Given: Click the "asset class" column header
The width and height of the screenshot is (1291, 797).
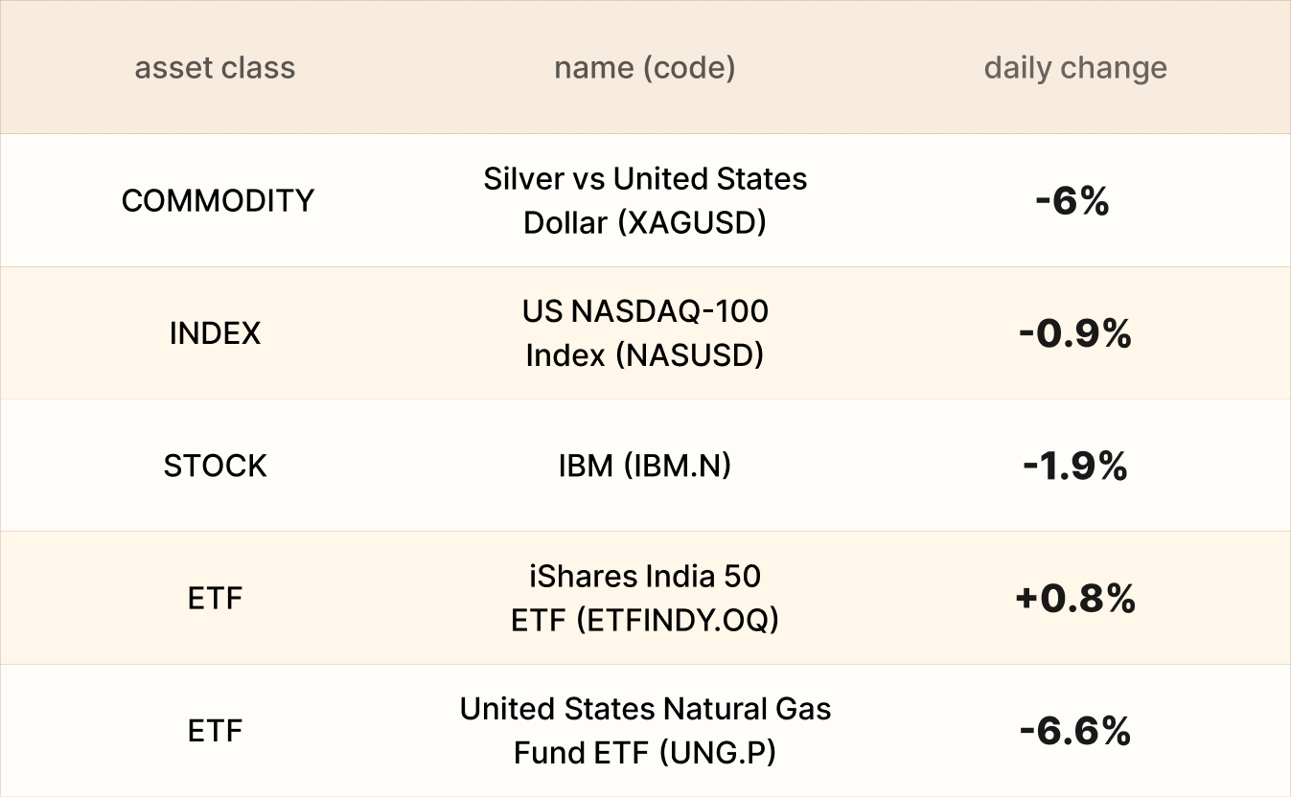Looking at the screenshot, I should coord(215,68).
